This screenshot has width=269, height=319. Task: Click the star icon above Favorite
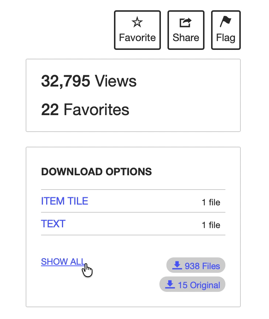tap(137, 23)
